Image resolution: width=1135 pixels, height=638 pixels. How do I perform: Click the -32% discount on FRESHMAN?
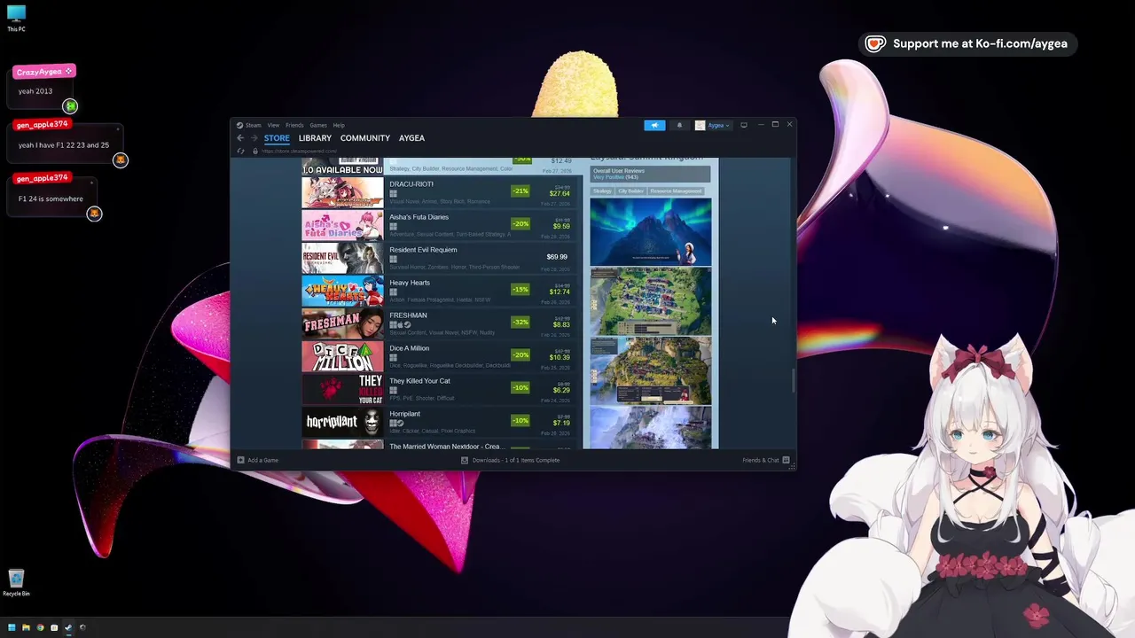pyautogui.click(x=521, y=322)
